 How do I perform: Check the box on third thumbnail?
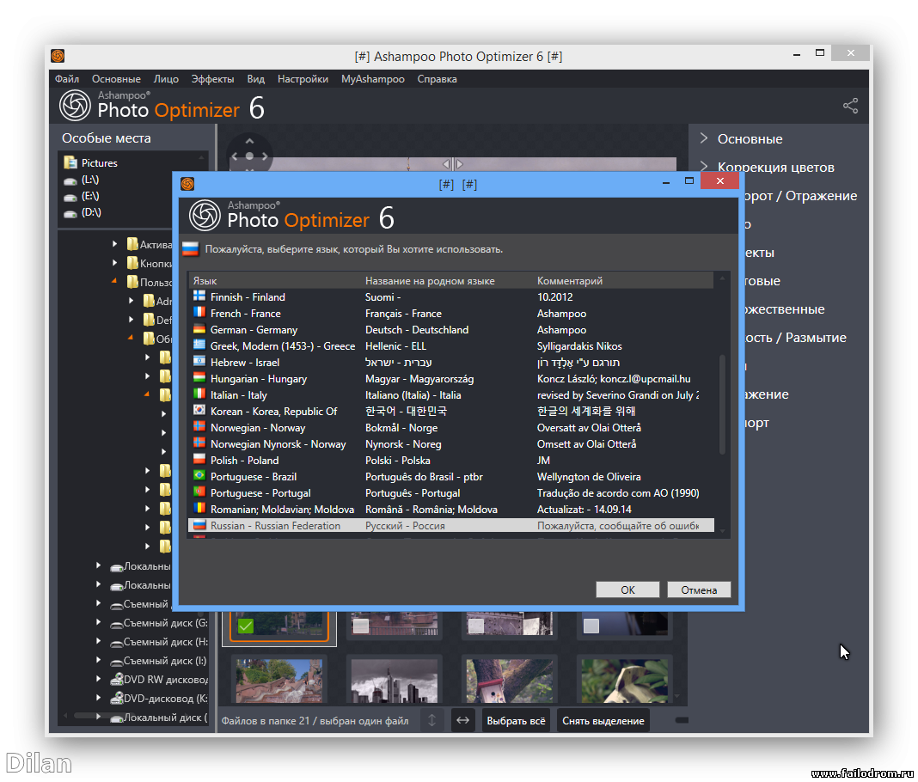[476, 626]
